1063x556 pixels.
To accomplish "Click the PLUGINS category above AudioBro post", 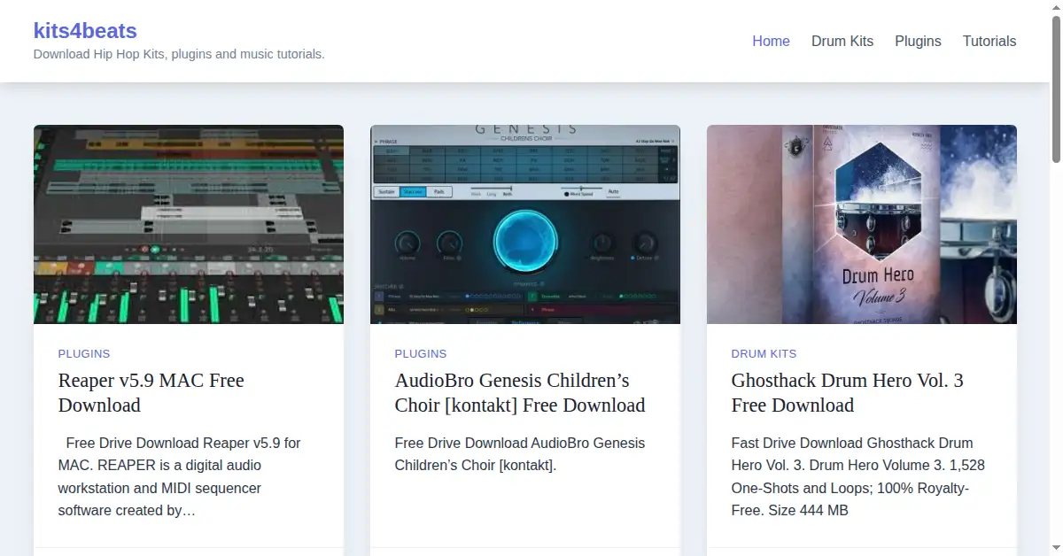I will tap(421, 353).
